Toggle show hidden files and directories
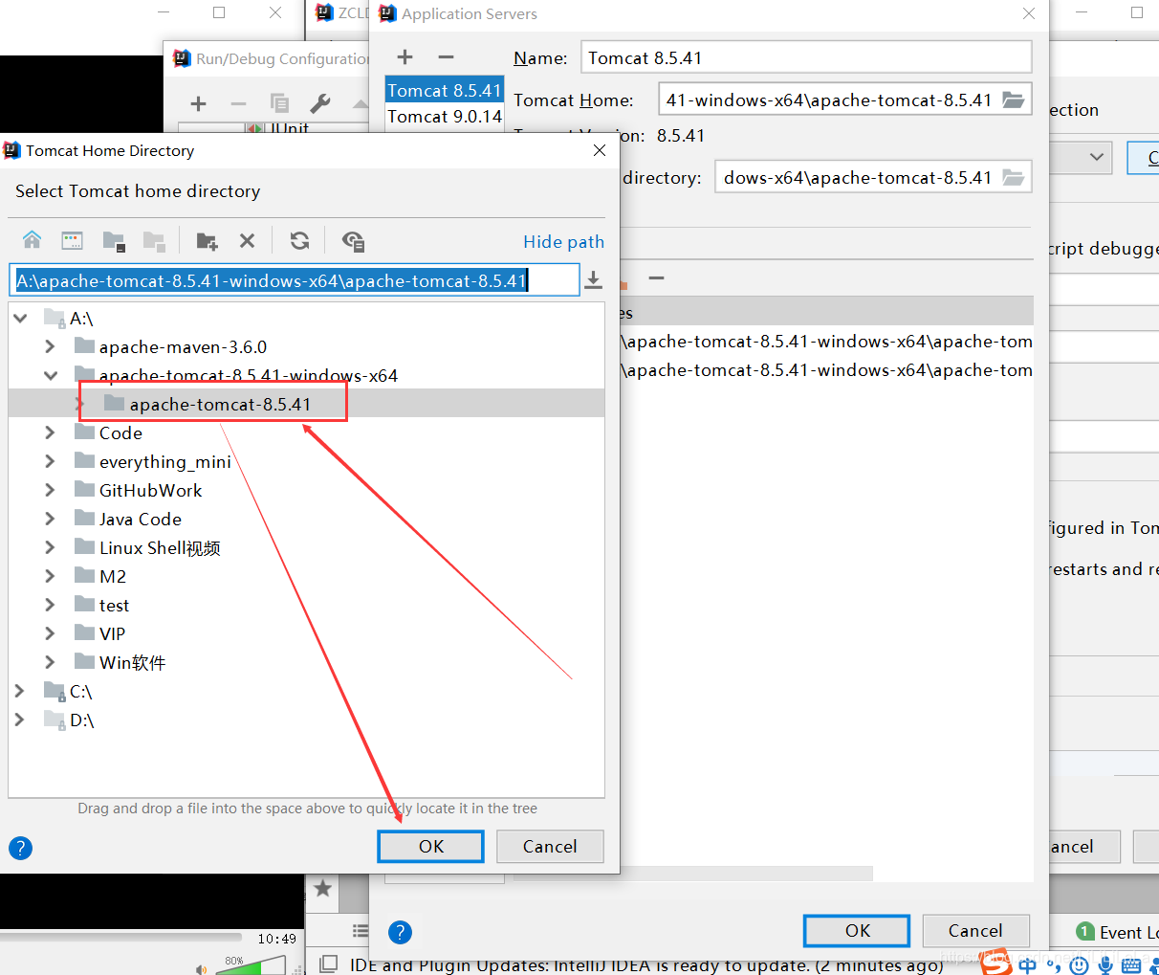The image size is (1159, 975). (353, 240)
